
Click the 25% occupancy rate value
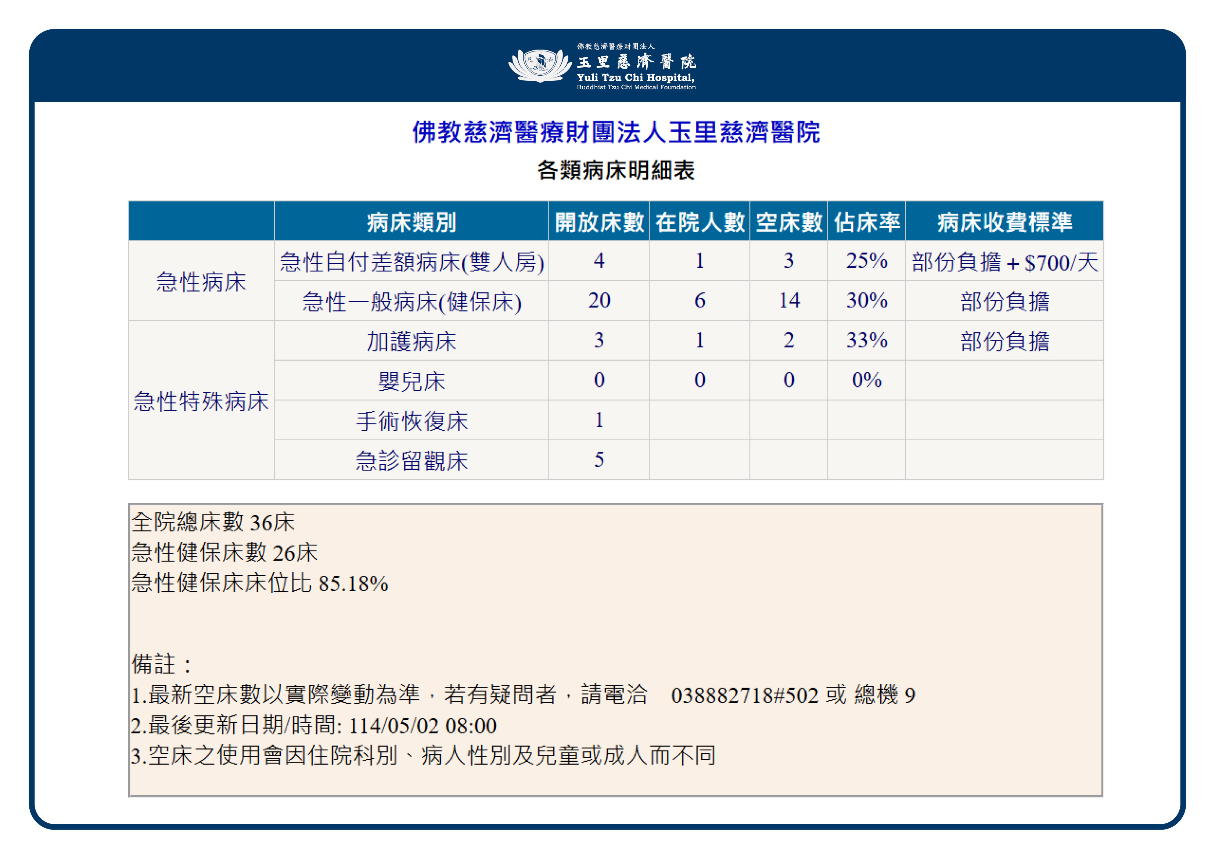[x=866, y=260]
